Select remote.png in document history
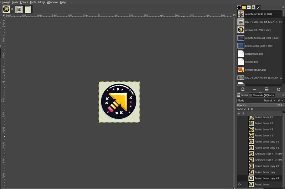Screen dimensions: 285x189 [x=260, y=62]
